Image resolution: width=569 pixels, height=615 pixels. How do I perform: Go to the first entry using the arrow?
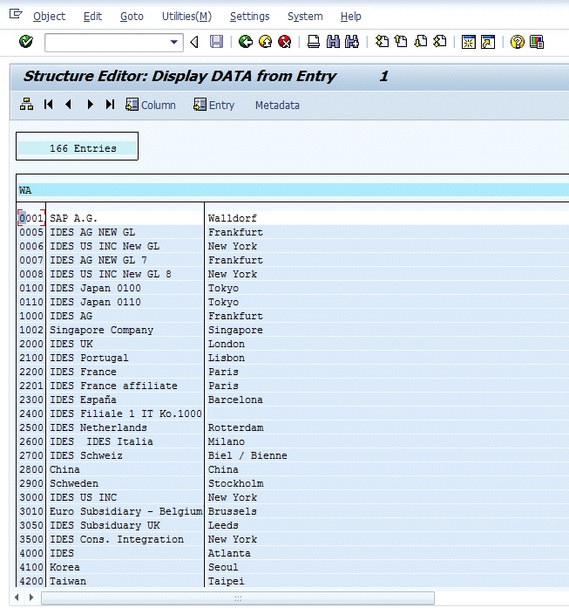pos(49,105)
